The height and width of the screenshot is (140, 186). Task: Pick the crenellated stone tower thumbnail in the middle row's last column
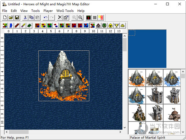[x=172, y=95]
